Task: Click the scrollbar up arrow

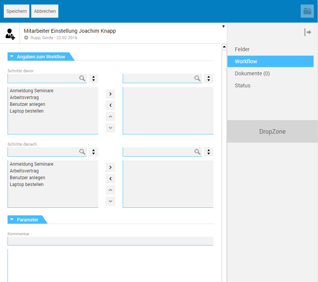Action: 224,47
